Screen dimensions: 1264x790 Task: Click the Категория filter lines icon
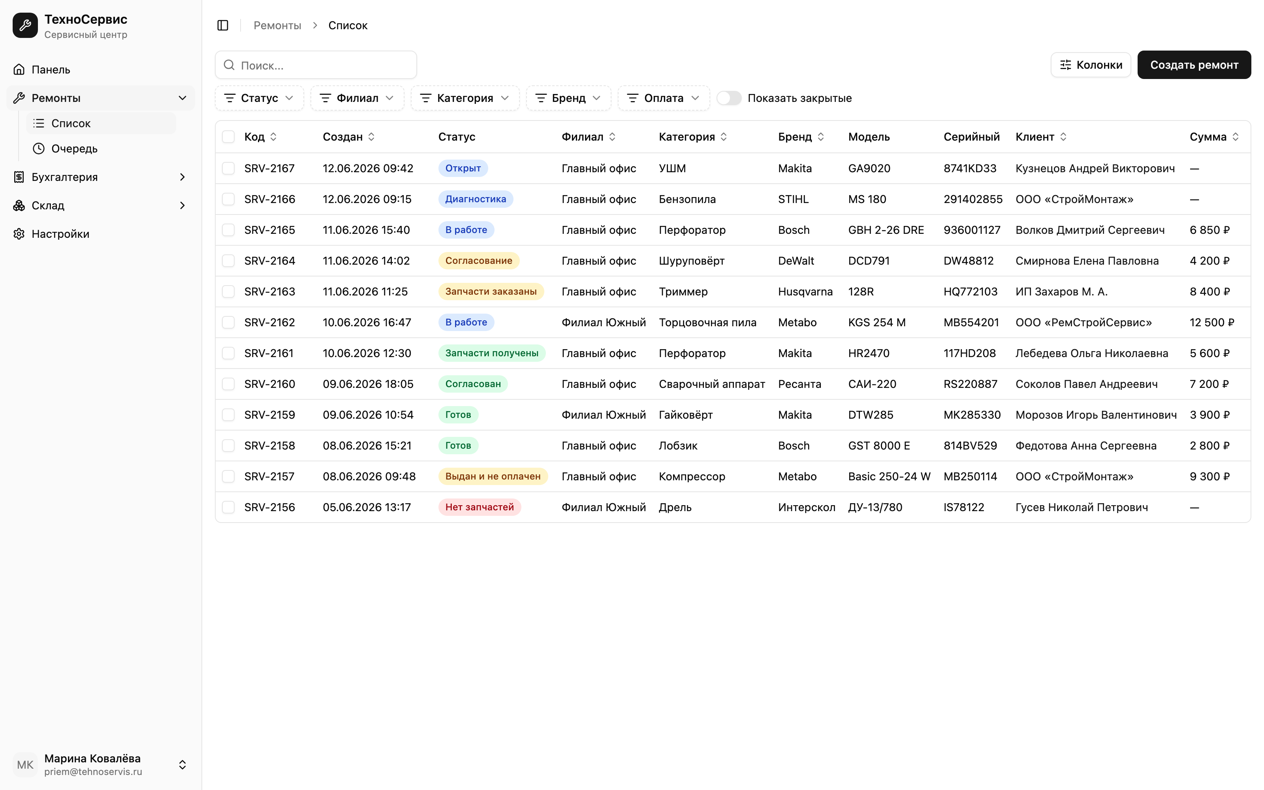(426, 98)
